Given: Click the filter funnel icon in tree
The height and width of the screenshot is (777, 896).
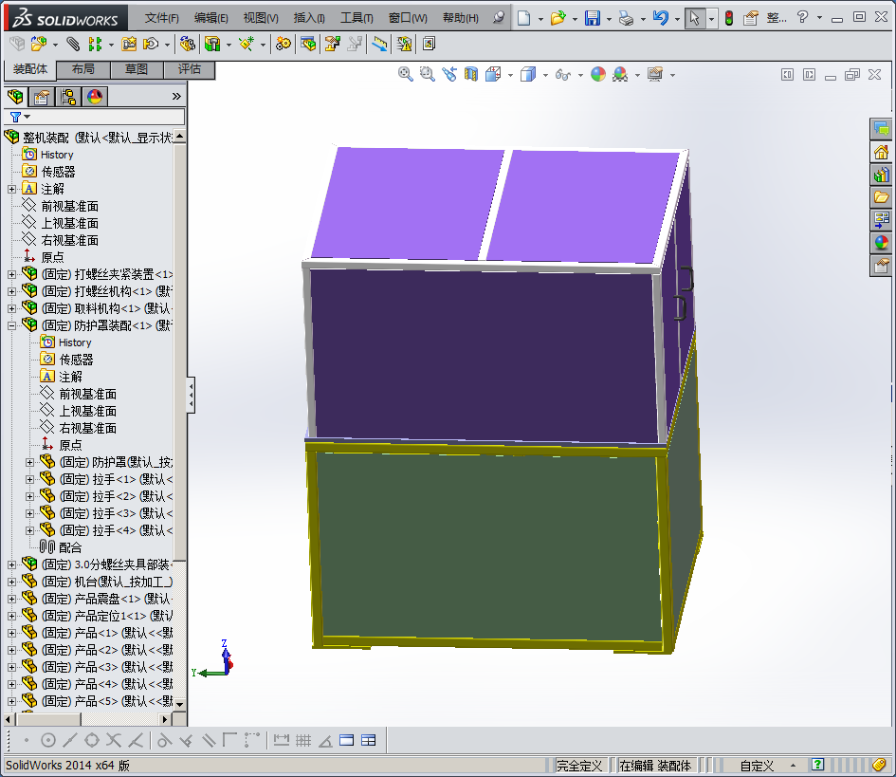Looking at the screenshot, I should [x=16, y=117].
